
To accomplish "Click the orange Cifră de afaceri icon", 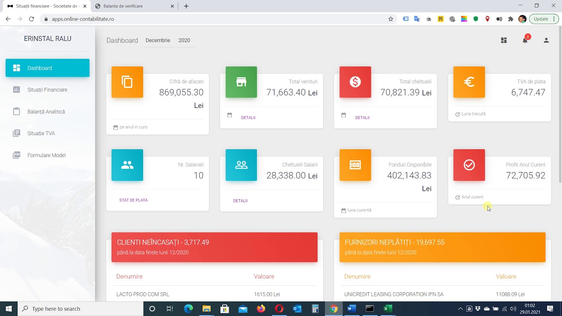I will click(127, 82).
